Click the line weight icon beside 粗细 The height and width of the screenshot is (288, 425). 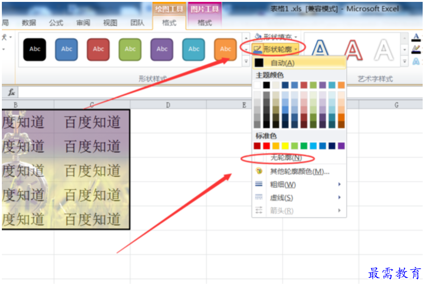pyautogui.click(x=259, y=184)
